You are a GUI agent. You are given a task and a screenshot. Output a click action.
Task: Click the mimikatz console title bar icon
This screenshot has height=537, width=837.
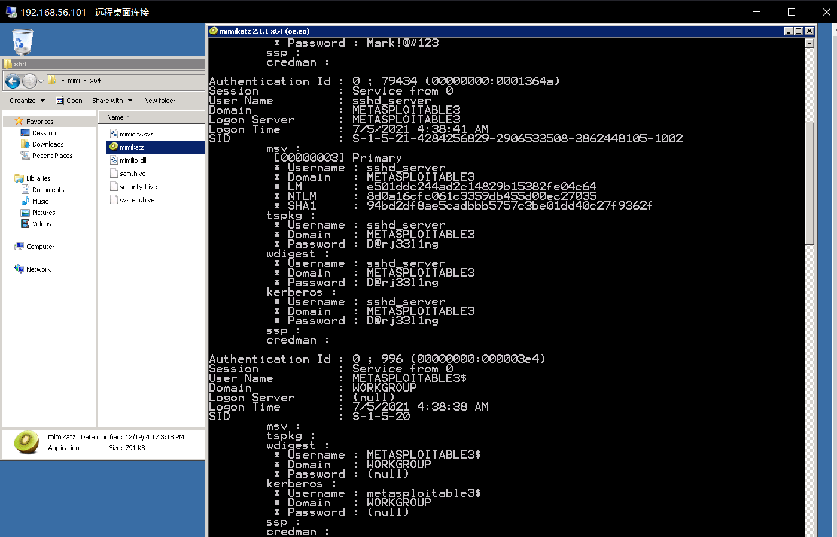pos(213,31)
